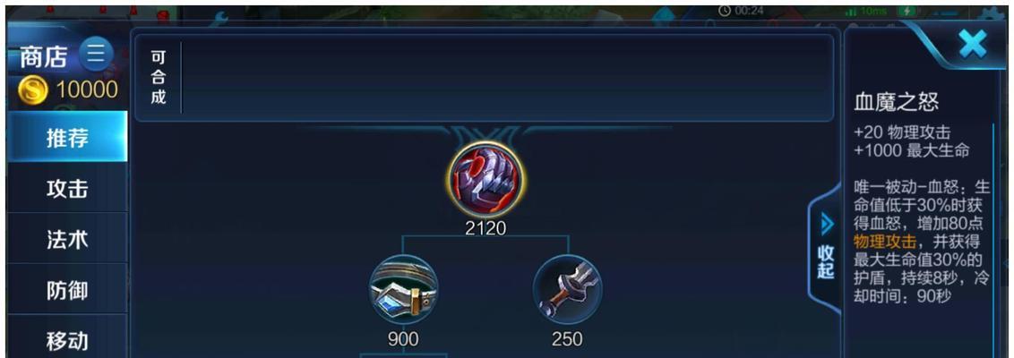The height and width of the screenshot is (358, 1014).
Task: Select the dagger component item costing 250
Action: click(x=567, y=289)
